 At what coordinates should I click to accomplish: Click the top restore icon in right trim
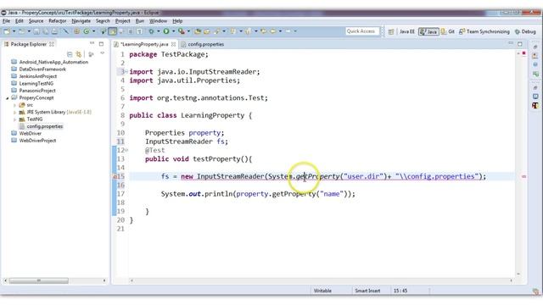[x=535, y=47]
